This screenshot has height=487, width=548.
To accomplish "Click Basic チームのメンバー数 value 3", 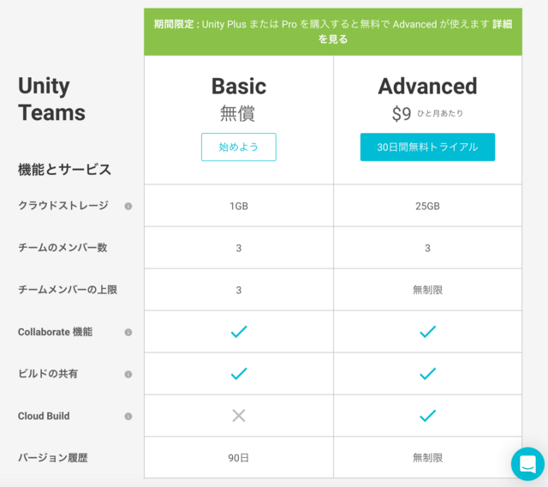I will [239, 248].
